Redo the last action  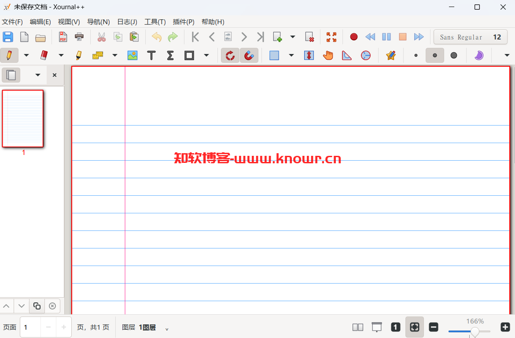click(173, 37)
